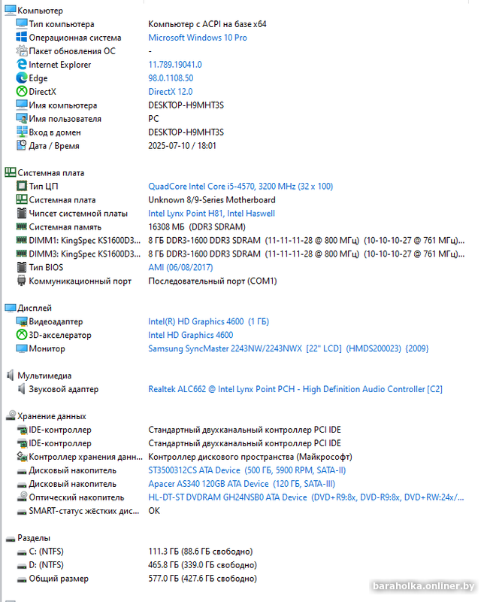Open the Edge version 98.0.1108.50 link
The width and height of the screenshot is (490, 602).
click(x=171, y=78)
